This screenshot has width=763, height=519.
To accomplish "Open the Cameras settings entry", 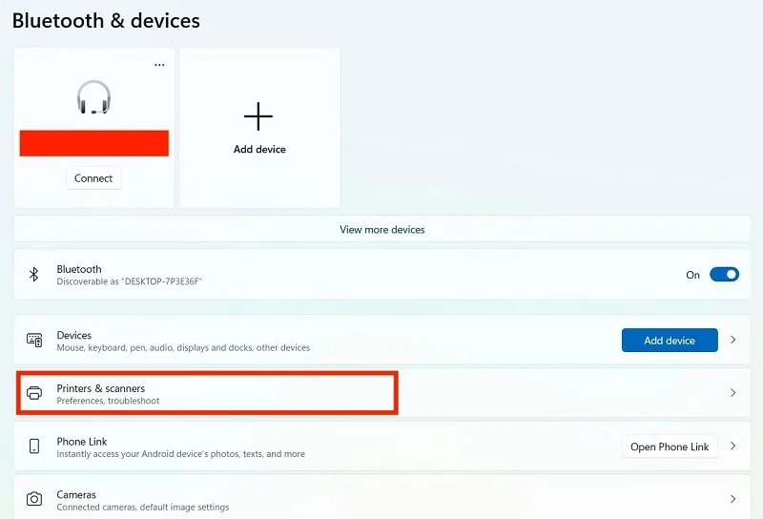I will (382, 497).
